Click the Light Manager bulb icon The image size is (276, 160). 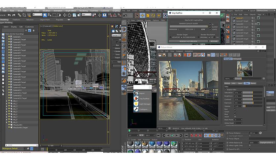(136, 104)
